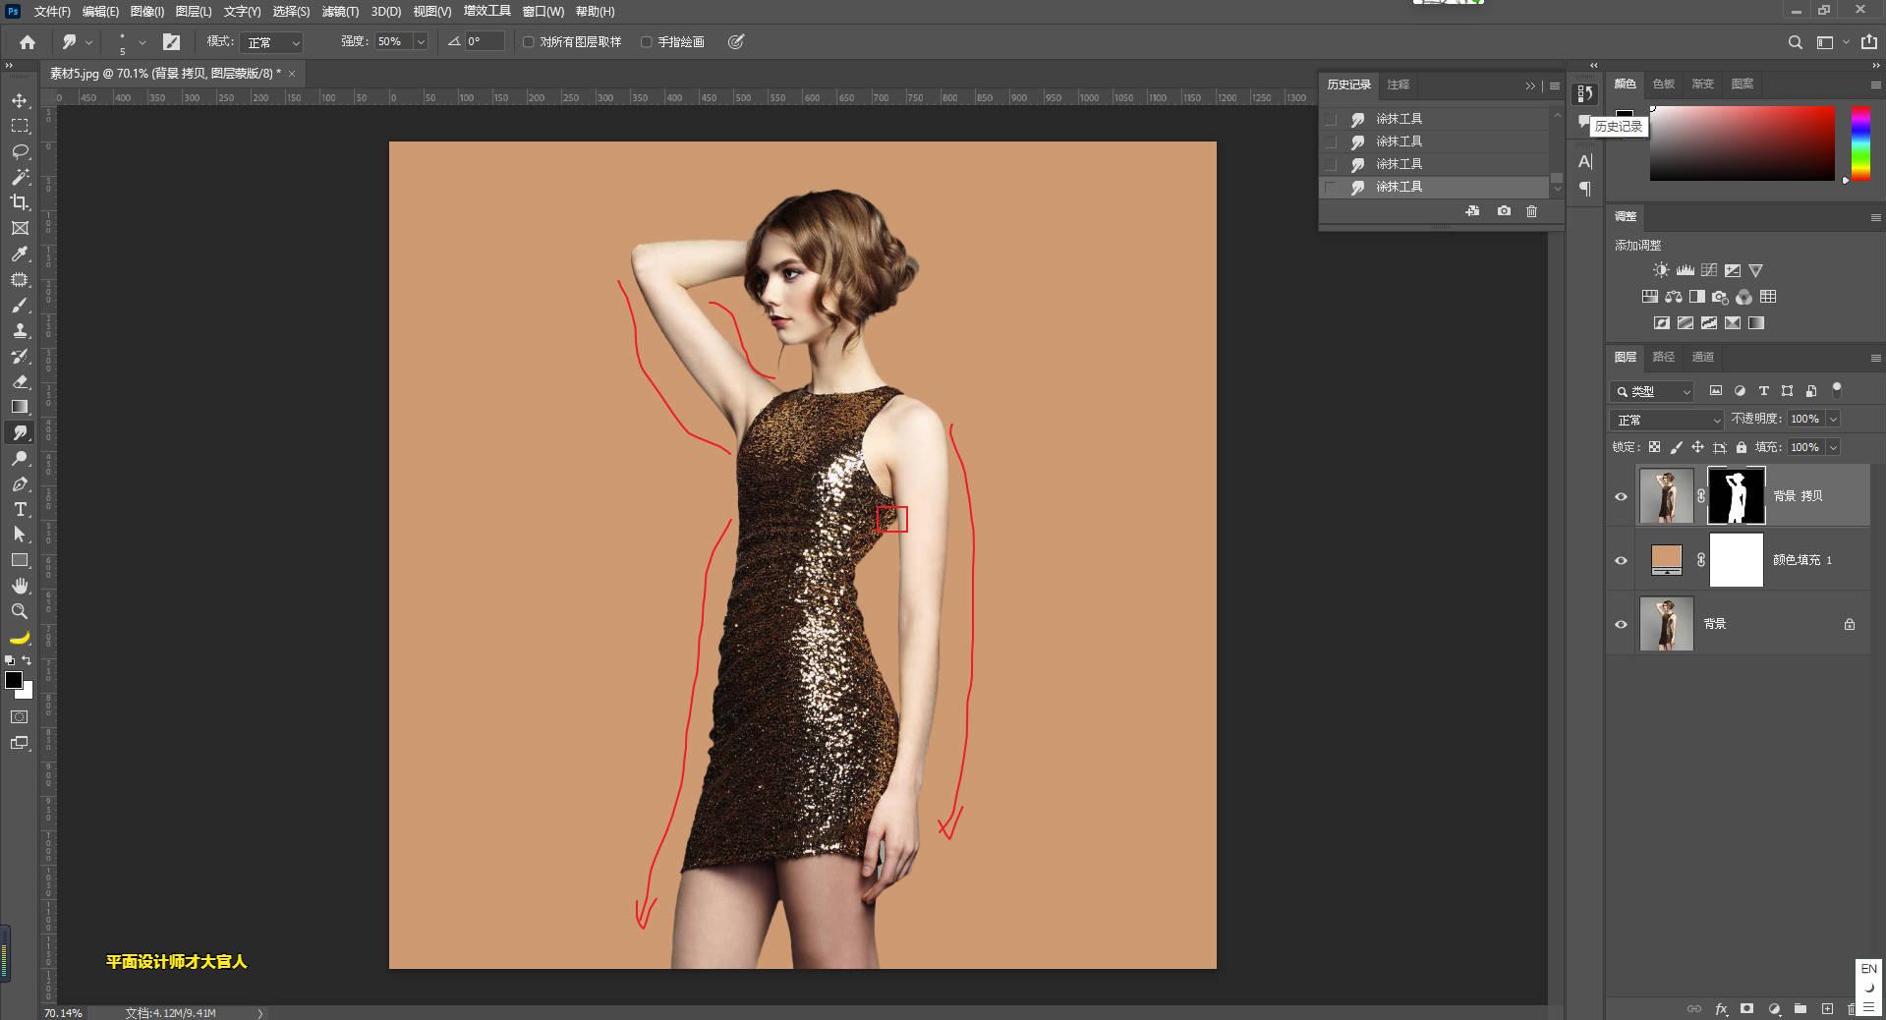Click the Home button in options bar
Image resolution: width=1886 pixels, height=1020 pixels.
28,42
